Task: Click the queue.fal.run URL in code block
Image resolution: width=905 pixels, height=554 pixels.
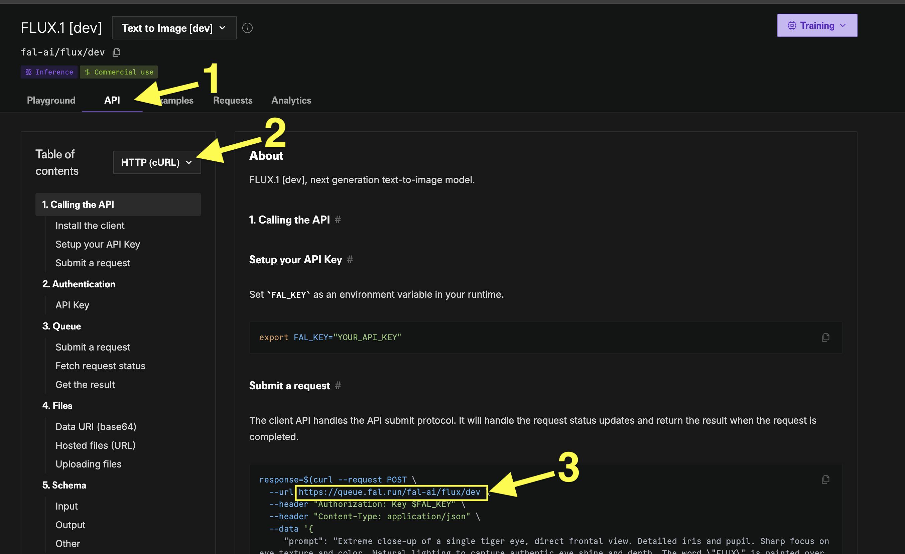Action: point(389,492)
